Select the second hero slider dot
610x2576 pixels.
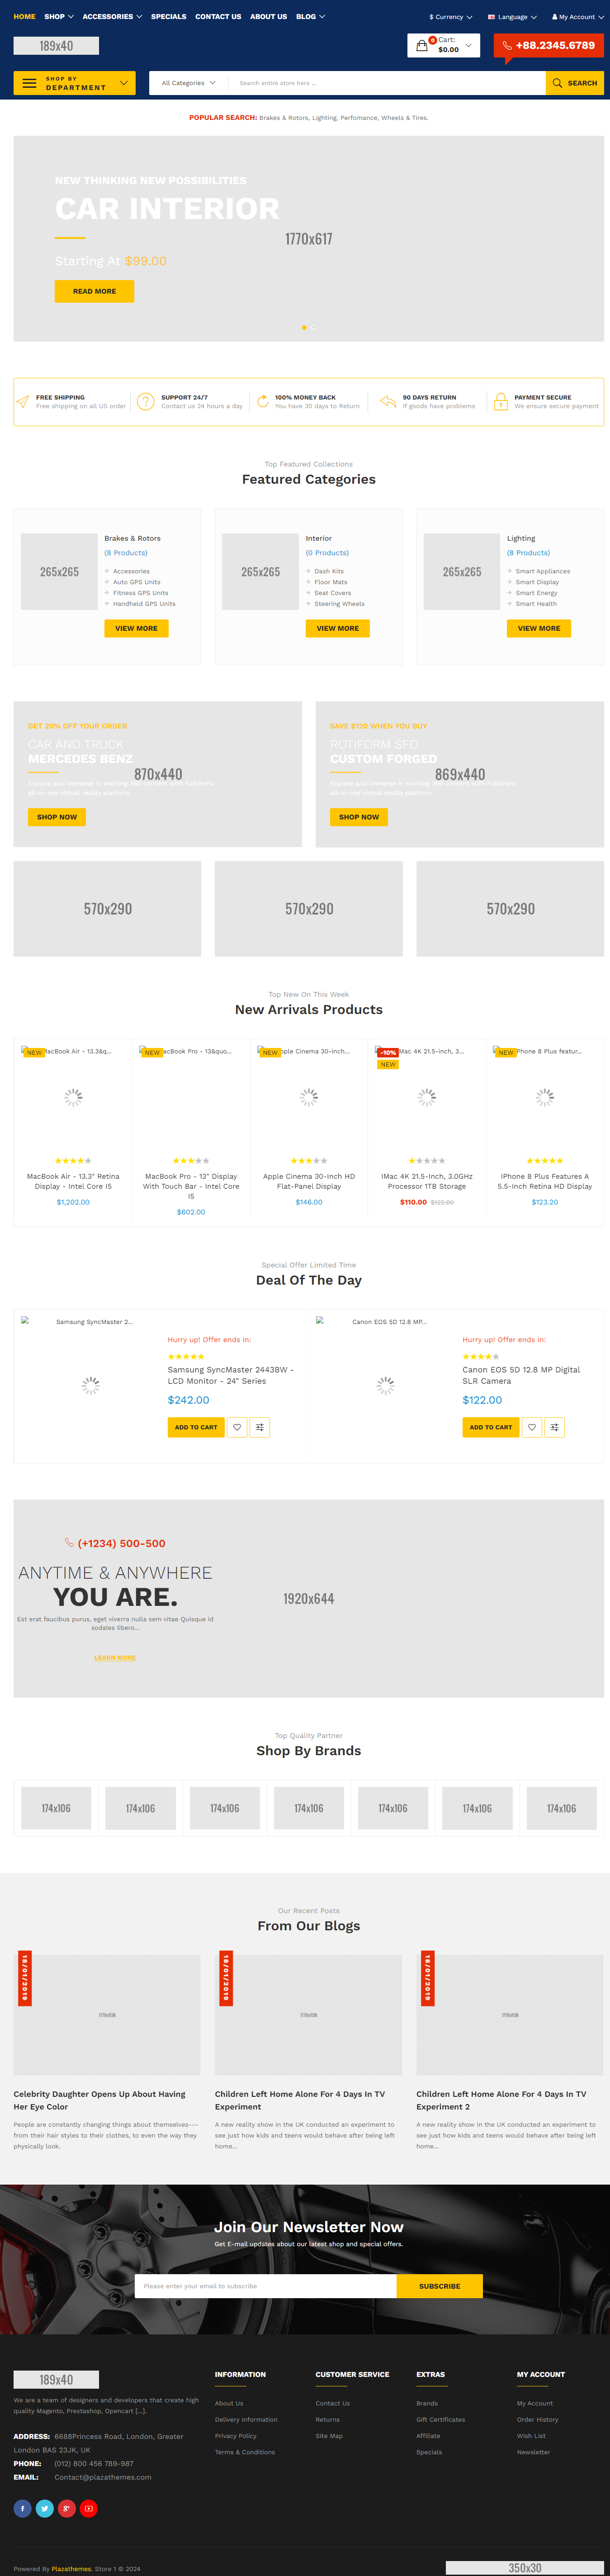(x=312, y=327)
